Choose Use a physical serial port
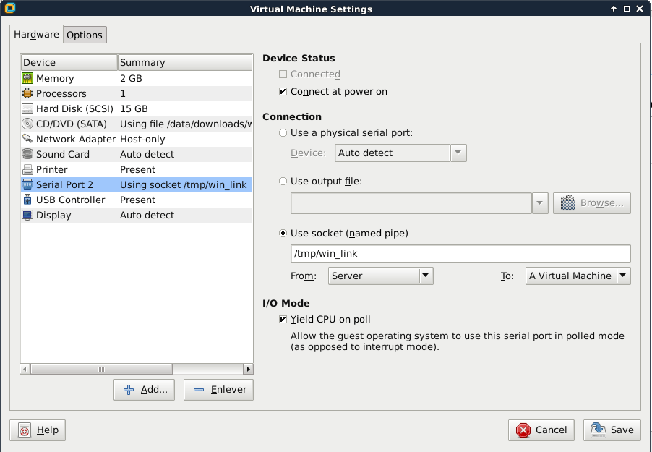This screenshot has height=452, width=652. click(x=283, y=133)
